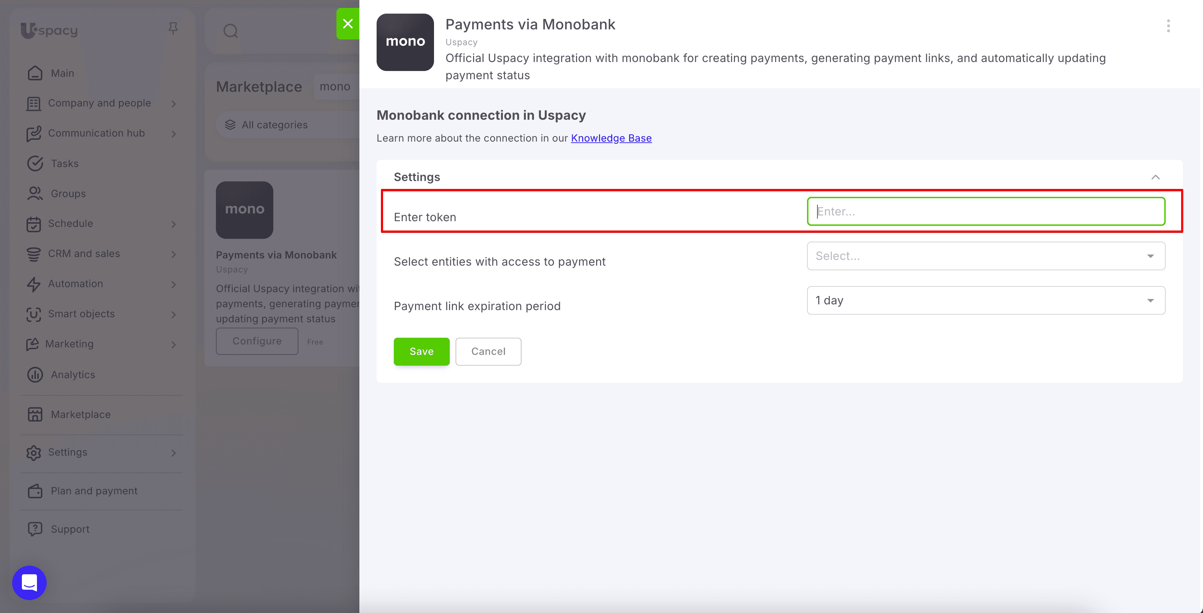This screenshot has width=1203, height=613.
Task: Click the Monobank connection in Uspacy heading
Action: pyautogui.click(x=481, y=115)
